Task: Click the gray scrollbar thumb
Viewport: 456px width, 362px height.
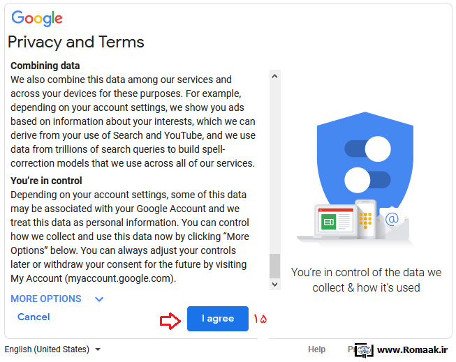Action: pyautogui.click(x=274, y=266)
